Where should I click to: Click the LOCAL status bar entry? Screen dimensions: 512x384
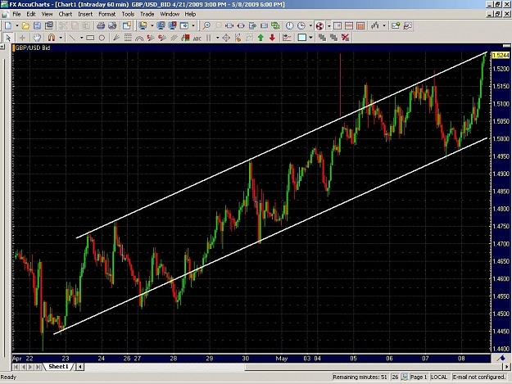[439, 377]
